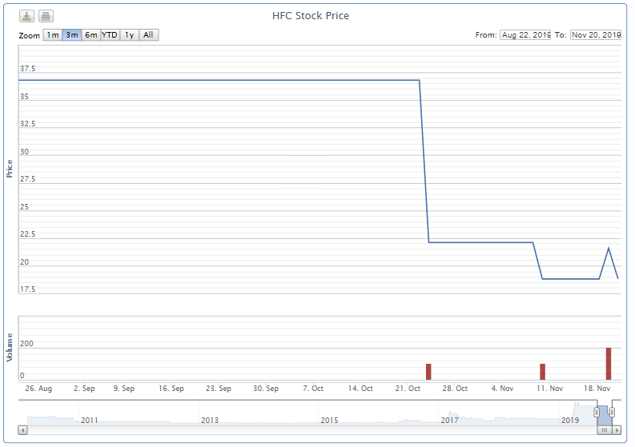Image resolution: width=635 pixels, height=447 pixels.
Task: Select the 3m zoom button
Action: (72, 35)
